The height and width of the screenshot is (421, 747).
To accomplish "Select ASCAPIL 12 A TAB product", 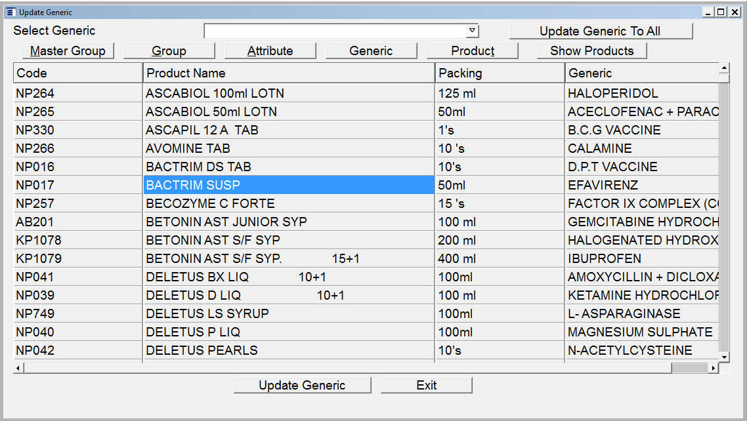I will click(x=289, y=130).
